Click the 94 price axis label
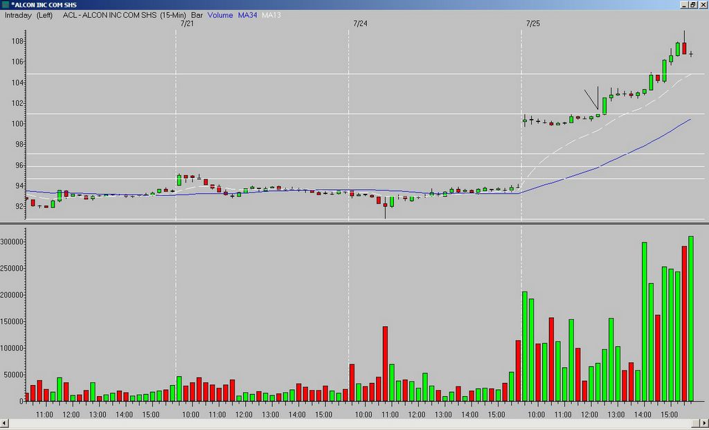 click(19, 186)
